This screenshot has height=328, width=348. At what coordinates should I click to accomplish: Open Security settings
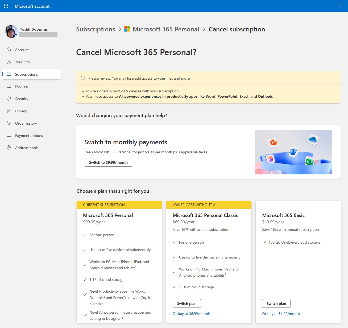click(x=32, y=99)
